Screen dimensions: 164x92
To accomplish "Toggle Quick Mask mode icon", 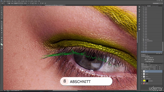I will (2, 47).
